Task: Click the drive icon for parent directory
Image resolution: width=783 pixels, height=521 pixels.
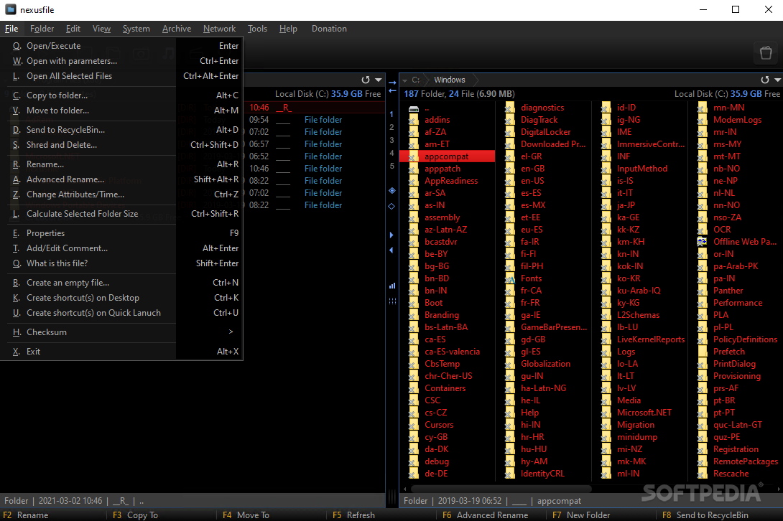Action: 414,109
